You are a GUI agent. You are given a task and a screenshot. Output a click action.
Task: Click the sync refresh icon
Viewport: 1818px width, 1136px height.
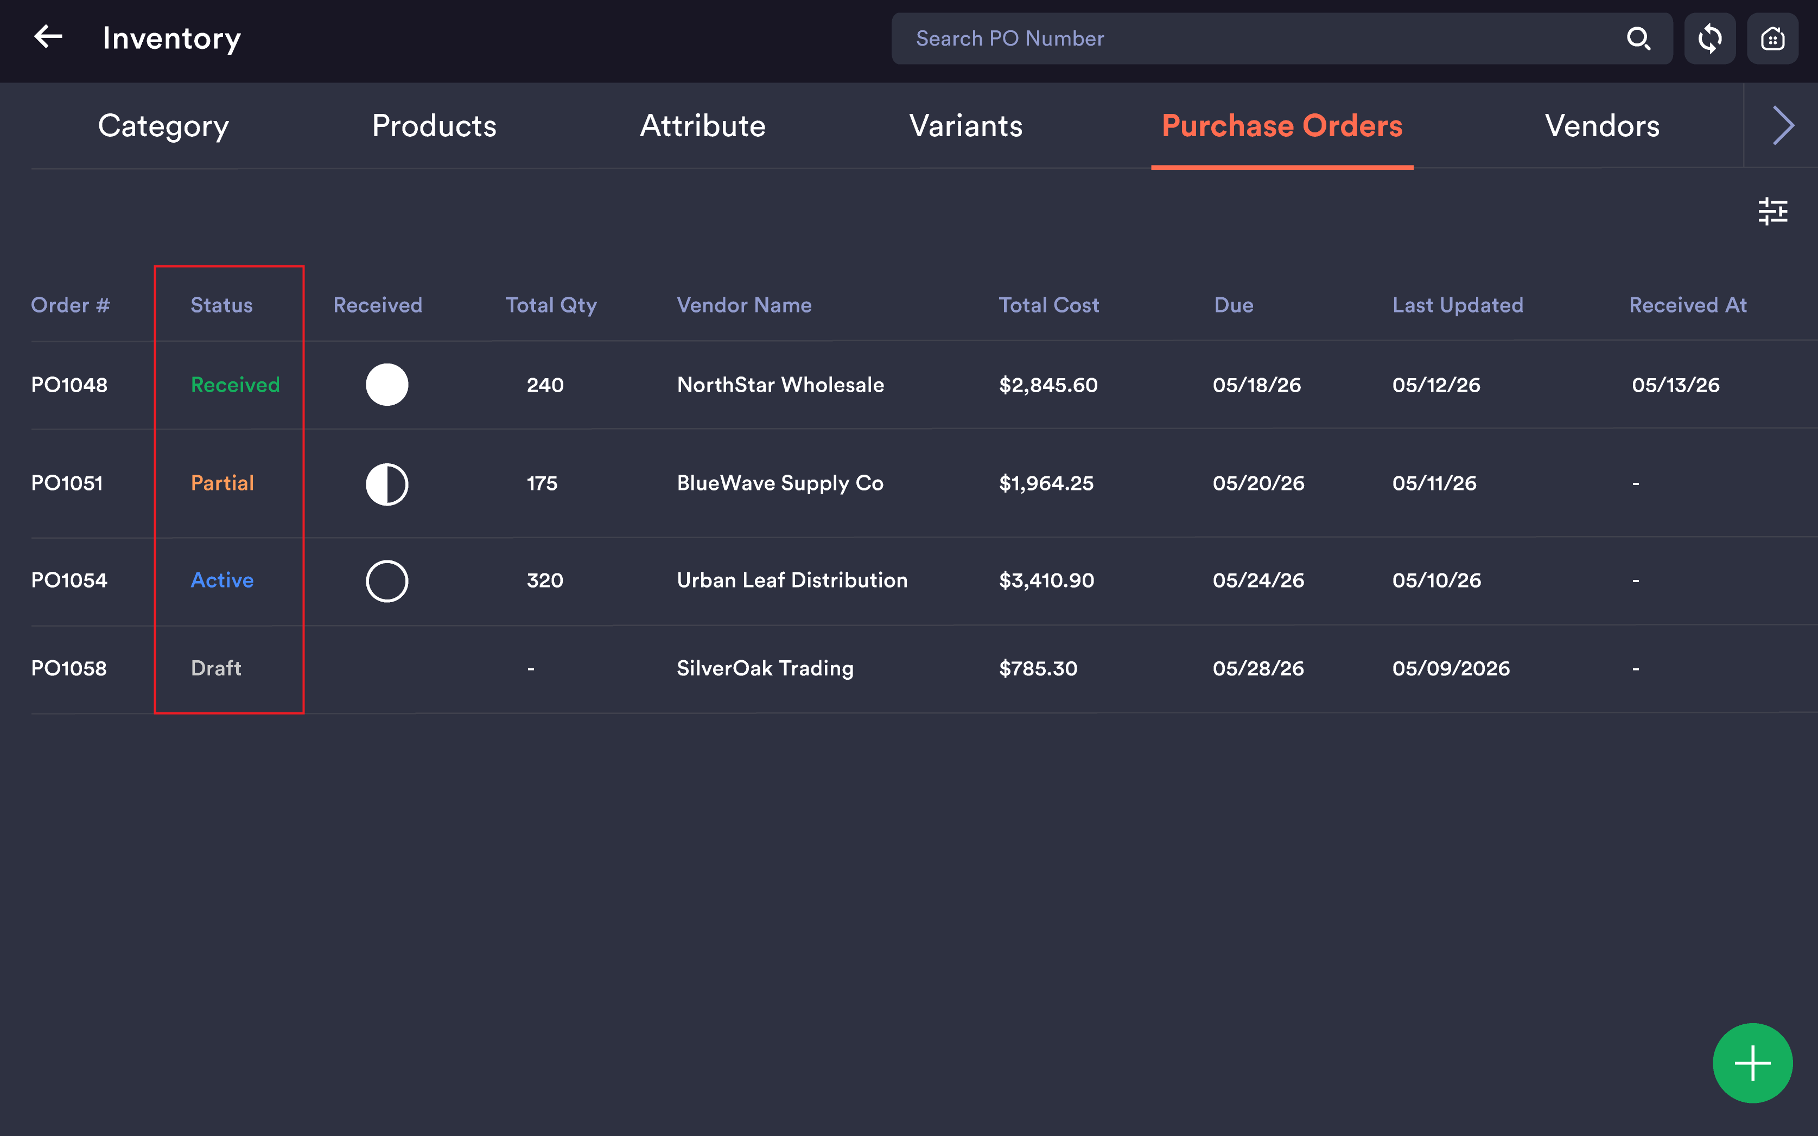[1709, 39]
